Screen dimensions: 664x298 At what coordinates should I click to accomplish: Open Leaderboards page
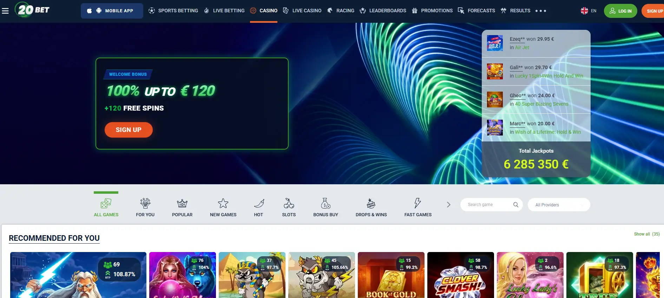[x=383, y=11]
